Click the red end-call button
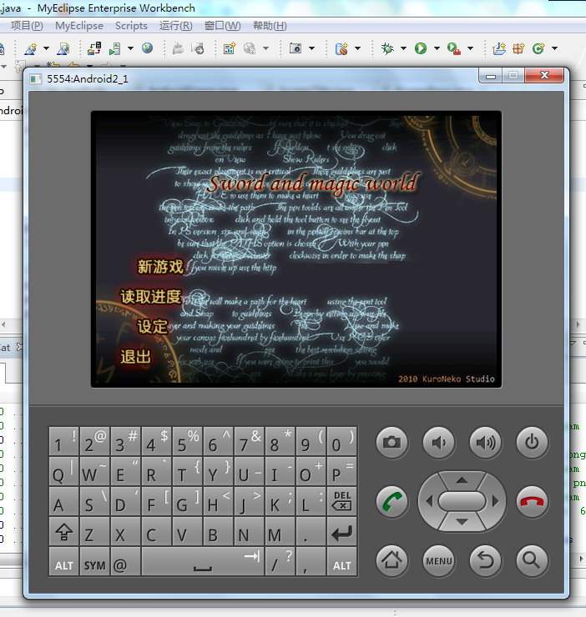This screenshot has width=586, height=617. [x=532, y=502]
